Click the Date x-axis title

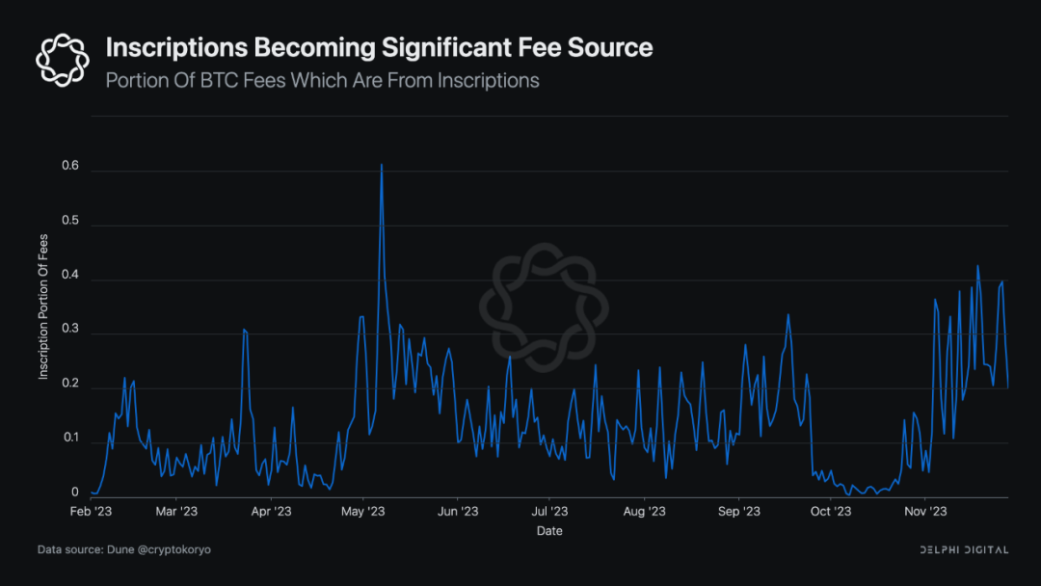(x=549, y=531)
